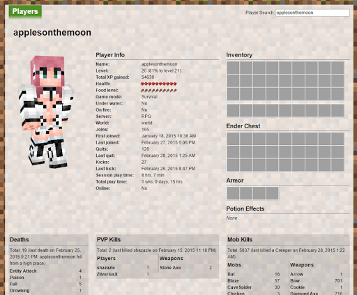357x295 pixels.
Task: Click shazazle in the PVP Kills players list
Action: [106, 268]
